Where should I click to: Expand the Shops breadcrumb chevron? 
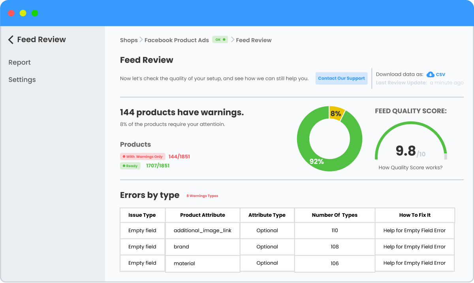[140, 40]
